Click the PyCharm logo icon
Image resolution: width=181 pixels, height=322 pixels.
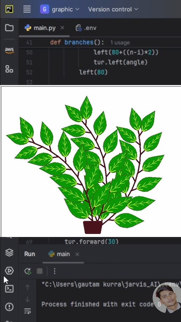coord(9,9)
